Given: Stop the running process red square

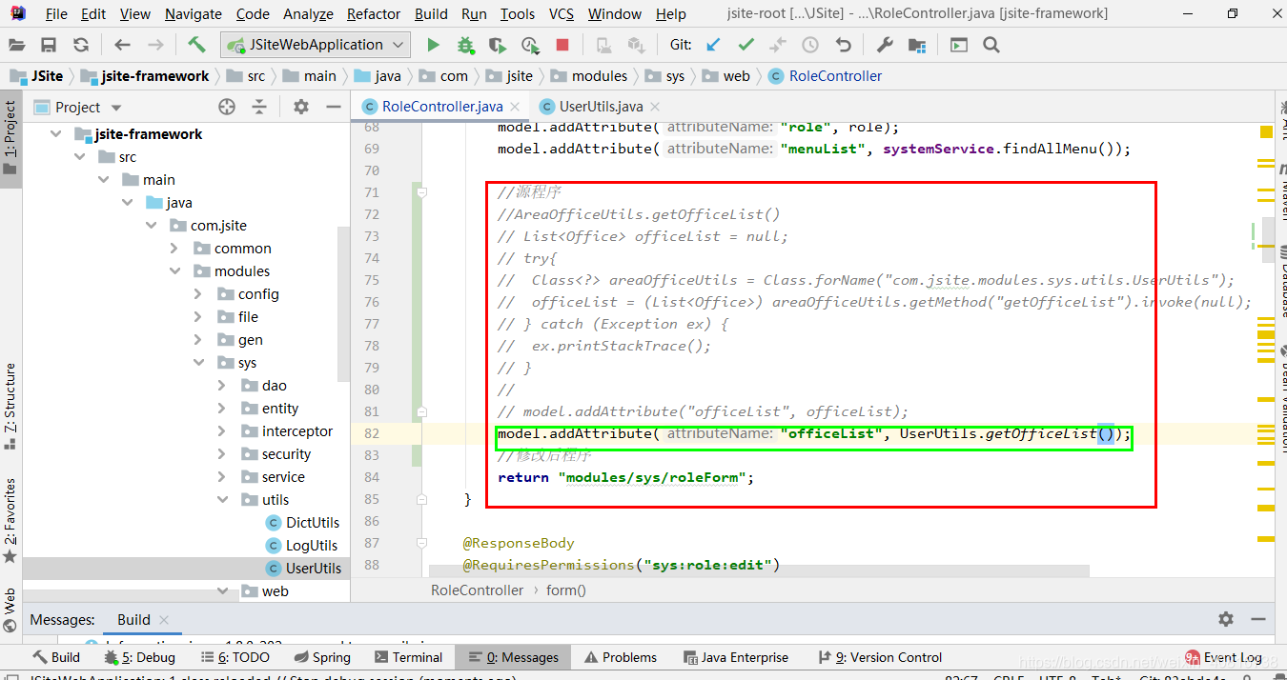Looking at the screenshot, I should pyautogui.click(x=562, y=45).
